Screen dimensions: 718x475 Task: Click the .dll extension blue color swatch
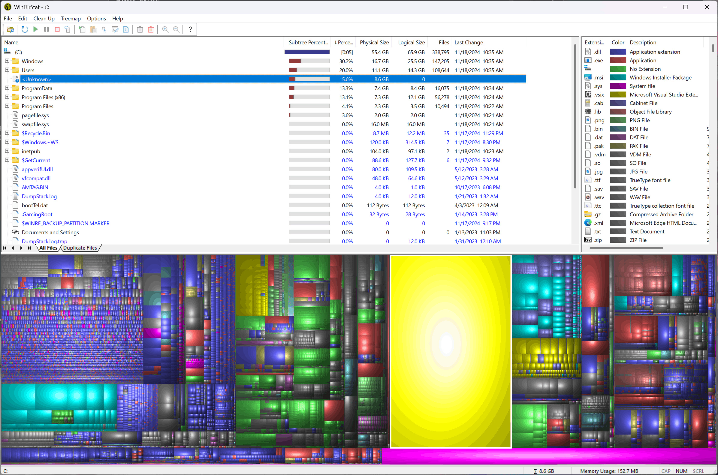(618, 52)
